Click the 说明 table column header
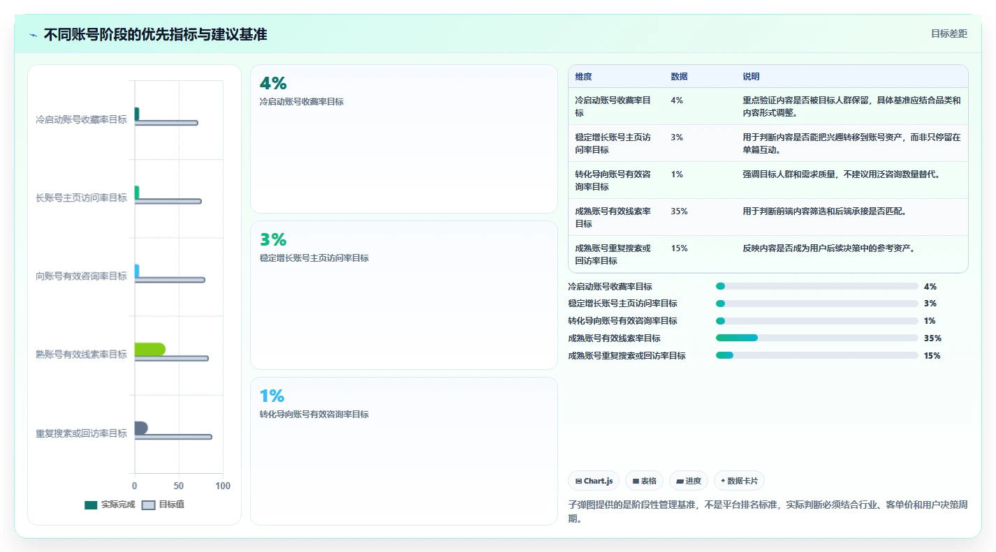 click(x=751, y=77)
